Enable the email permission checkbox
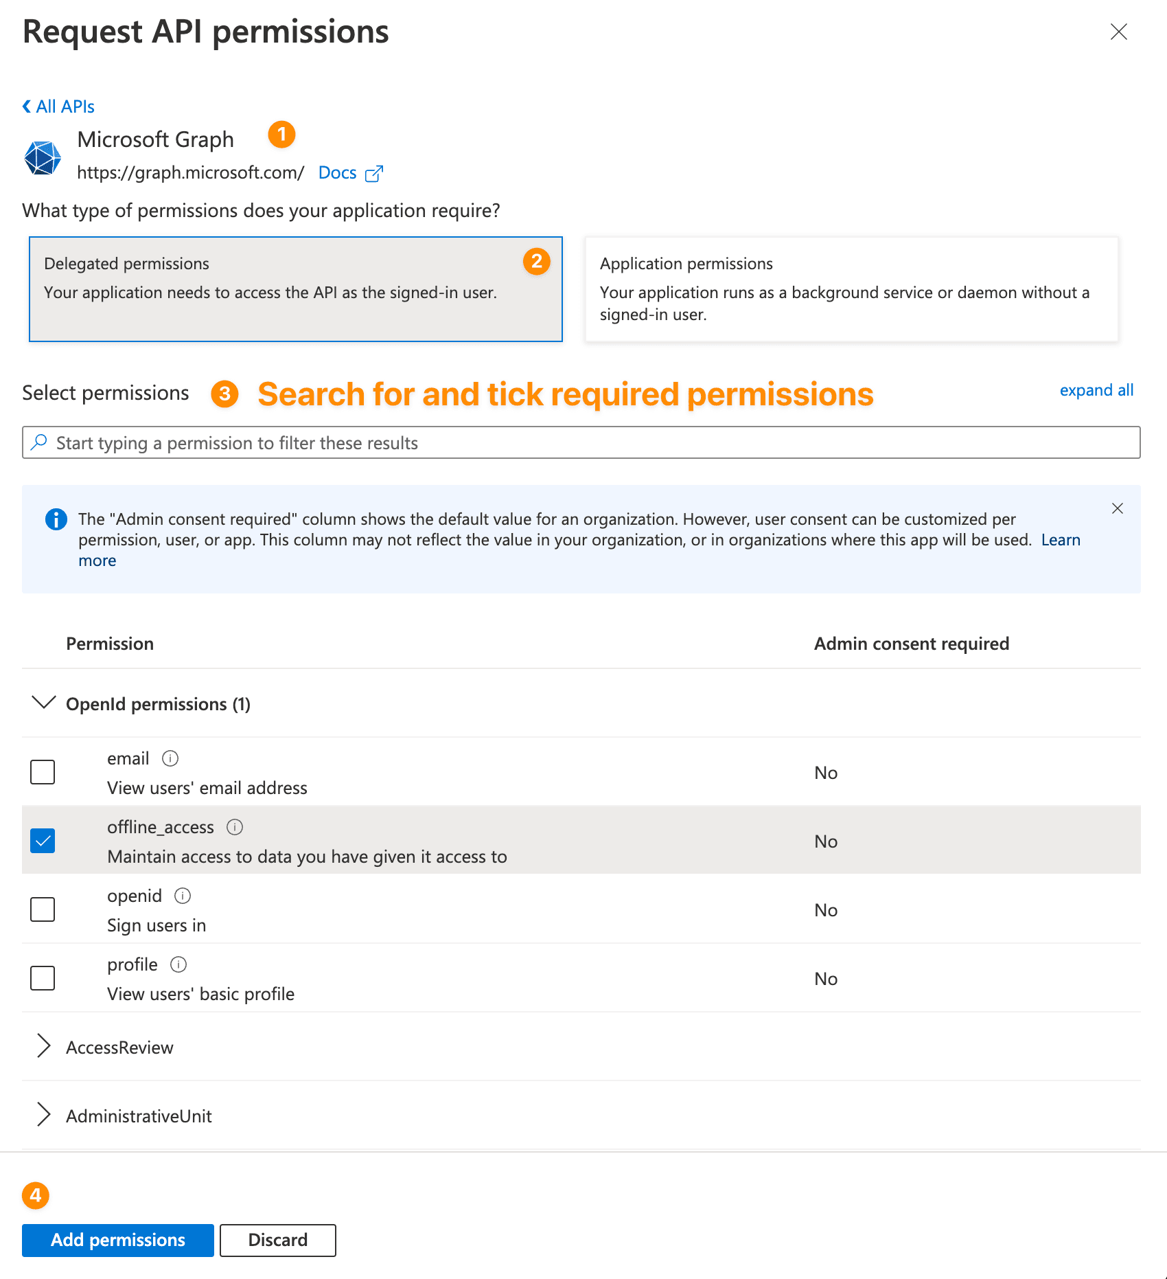The image size is (1167, 1279). (42, 772)
